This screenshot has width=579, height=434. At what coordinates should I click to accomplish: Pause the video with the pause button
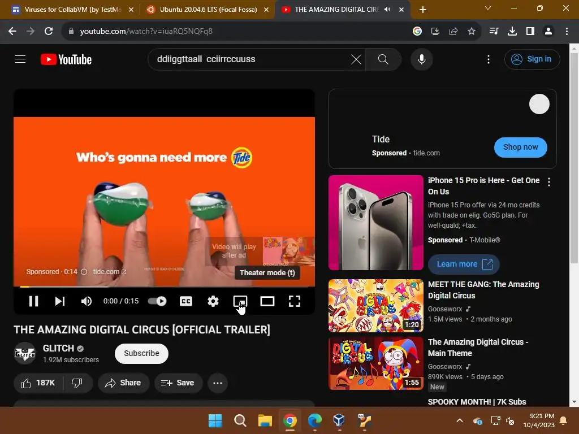click(33, 301)
